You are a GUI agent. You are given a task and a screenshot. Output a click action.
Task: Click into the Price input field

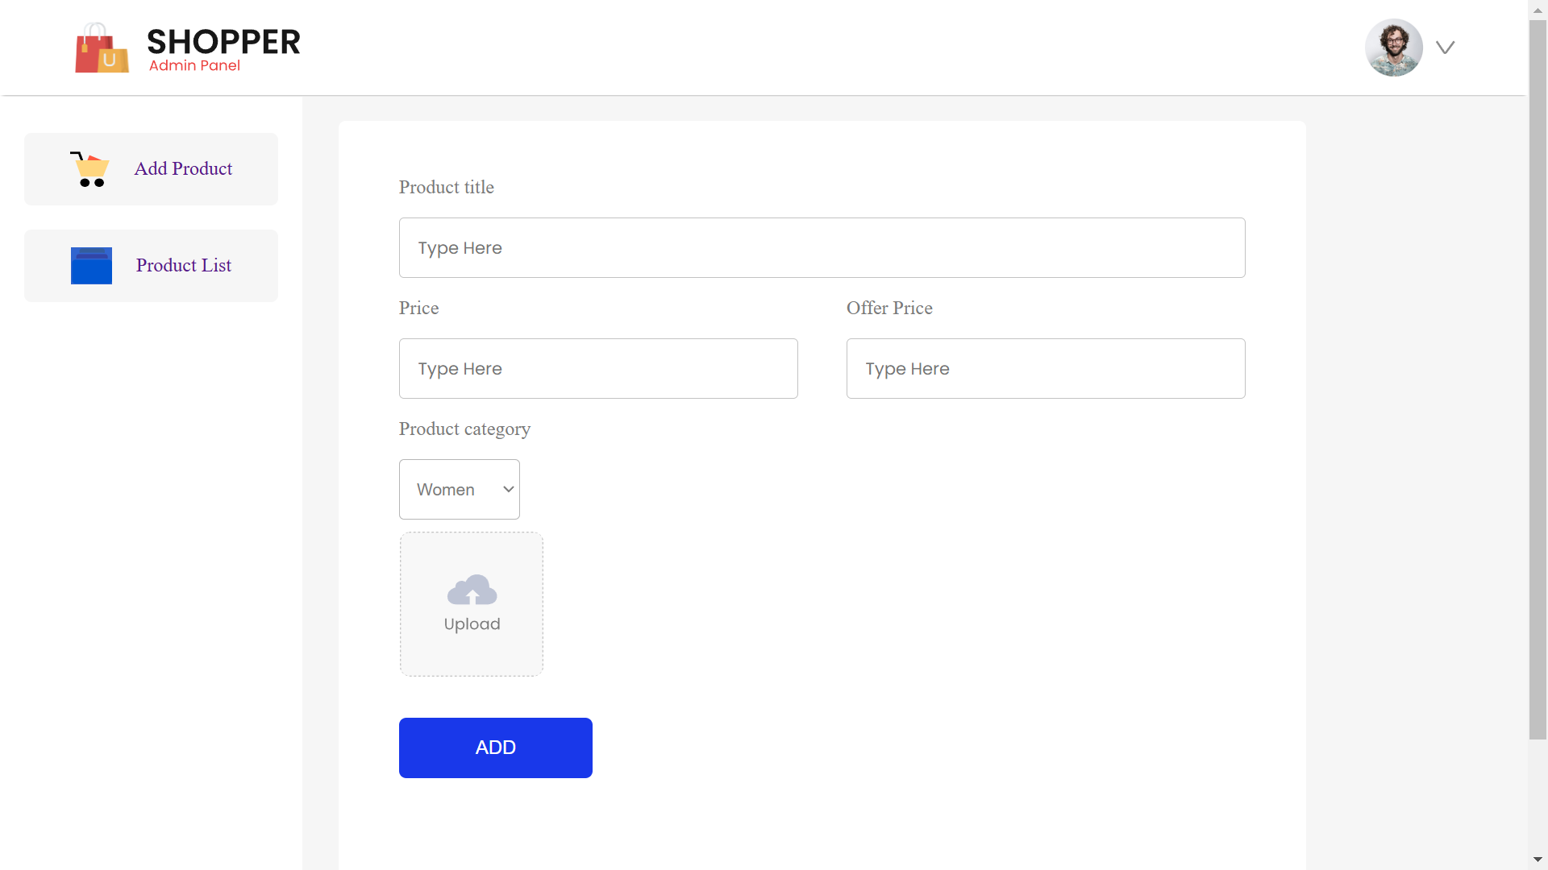tap(597, 369)
